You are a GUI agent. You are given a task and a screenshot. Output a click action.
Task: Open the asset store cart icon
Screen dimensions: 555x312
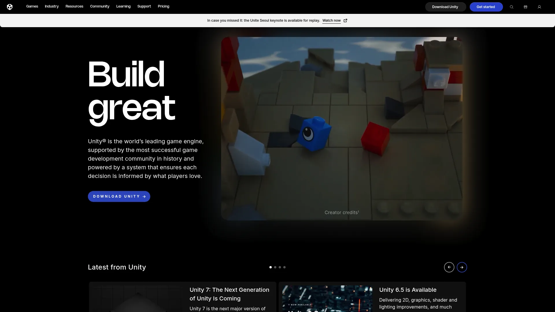point(525,7)
